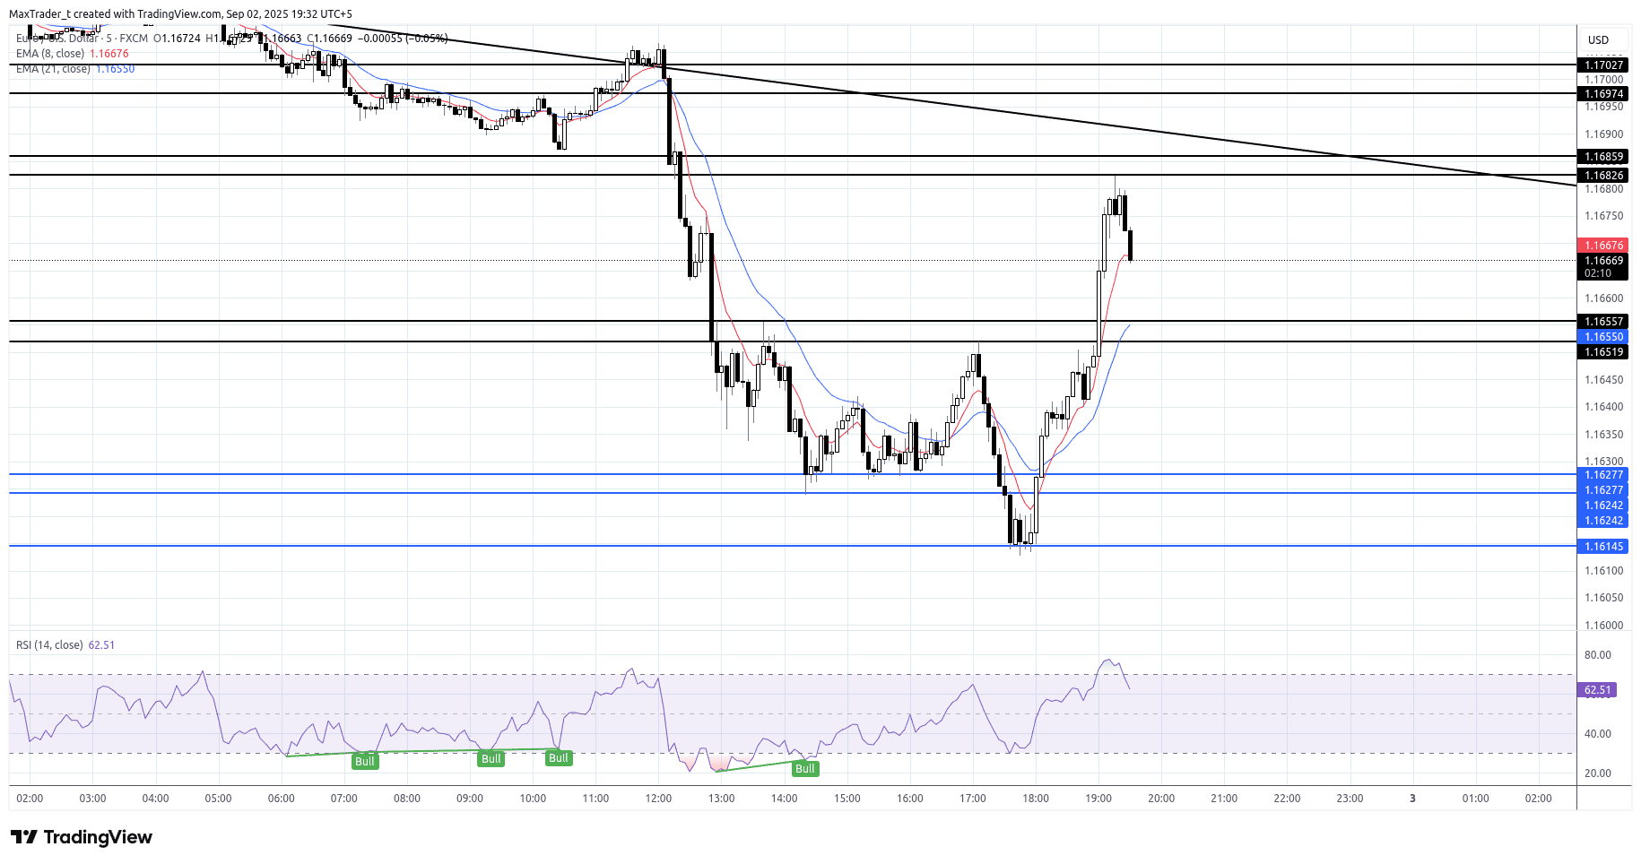Click the bold date marker 3 on time axis

[1412, 799]
